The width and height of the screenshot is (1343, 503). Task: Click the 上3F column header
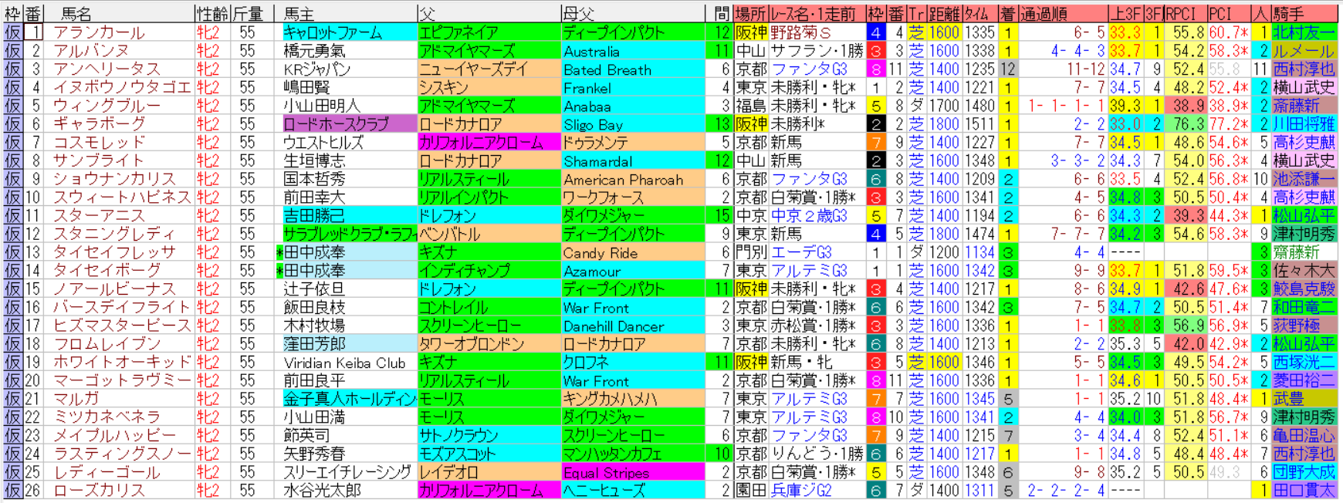[x=1125, y=13]
